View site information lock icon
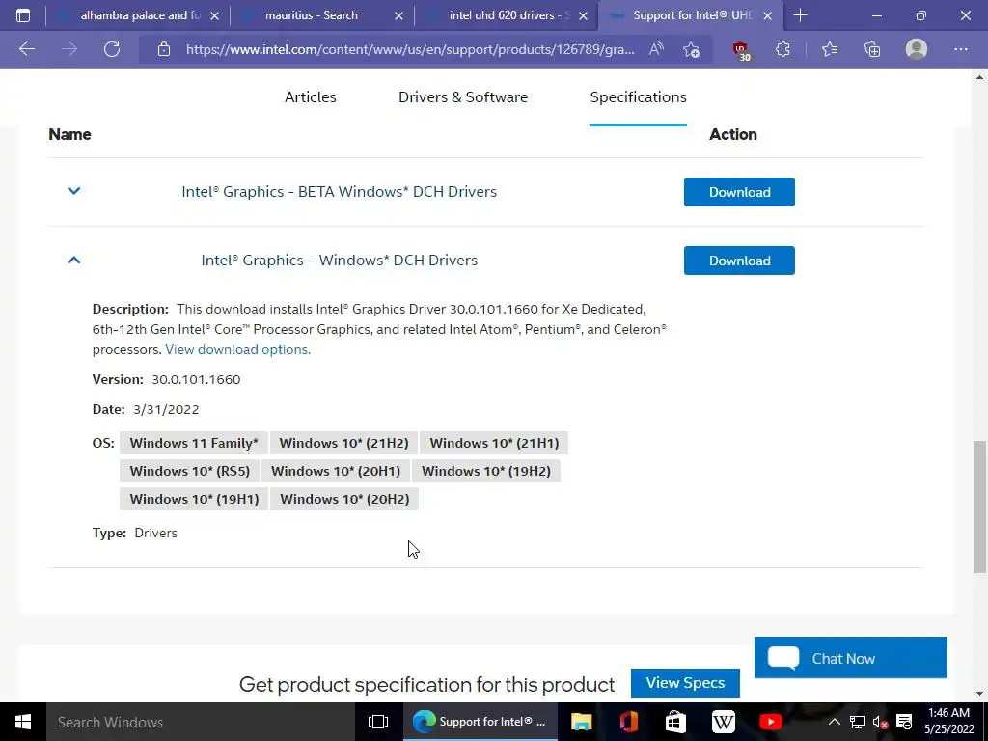The height and width of the screenshot is (741, 988). 164,49
